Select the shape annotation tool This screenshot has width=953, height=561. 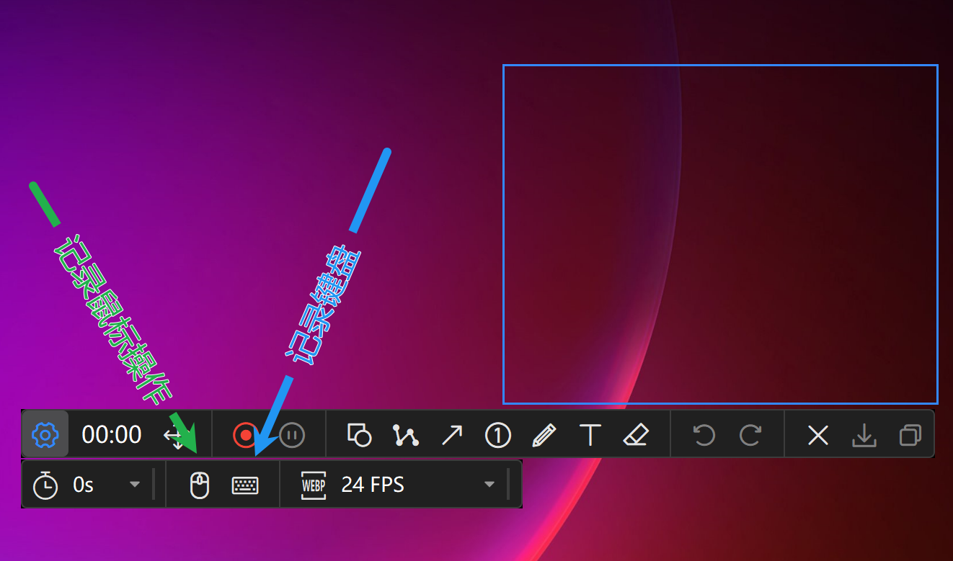point(360,434)
